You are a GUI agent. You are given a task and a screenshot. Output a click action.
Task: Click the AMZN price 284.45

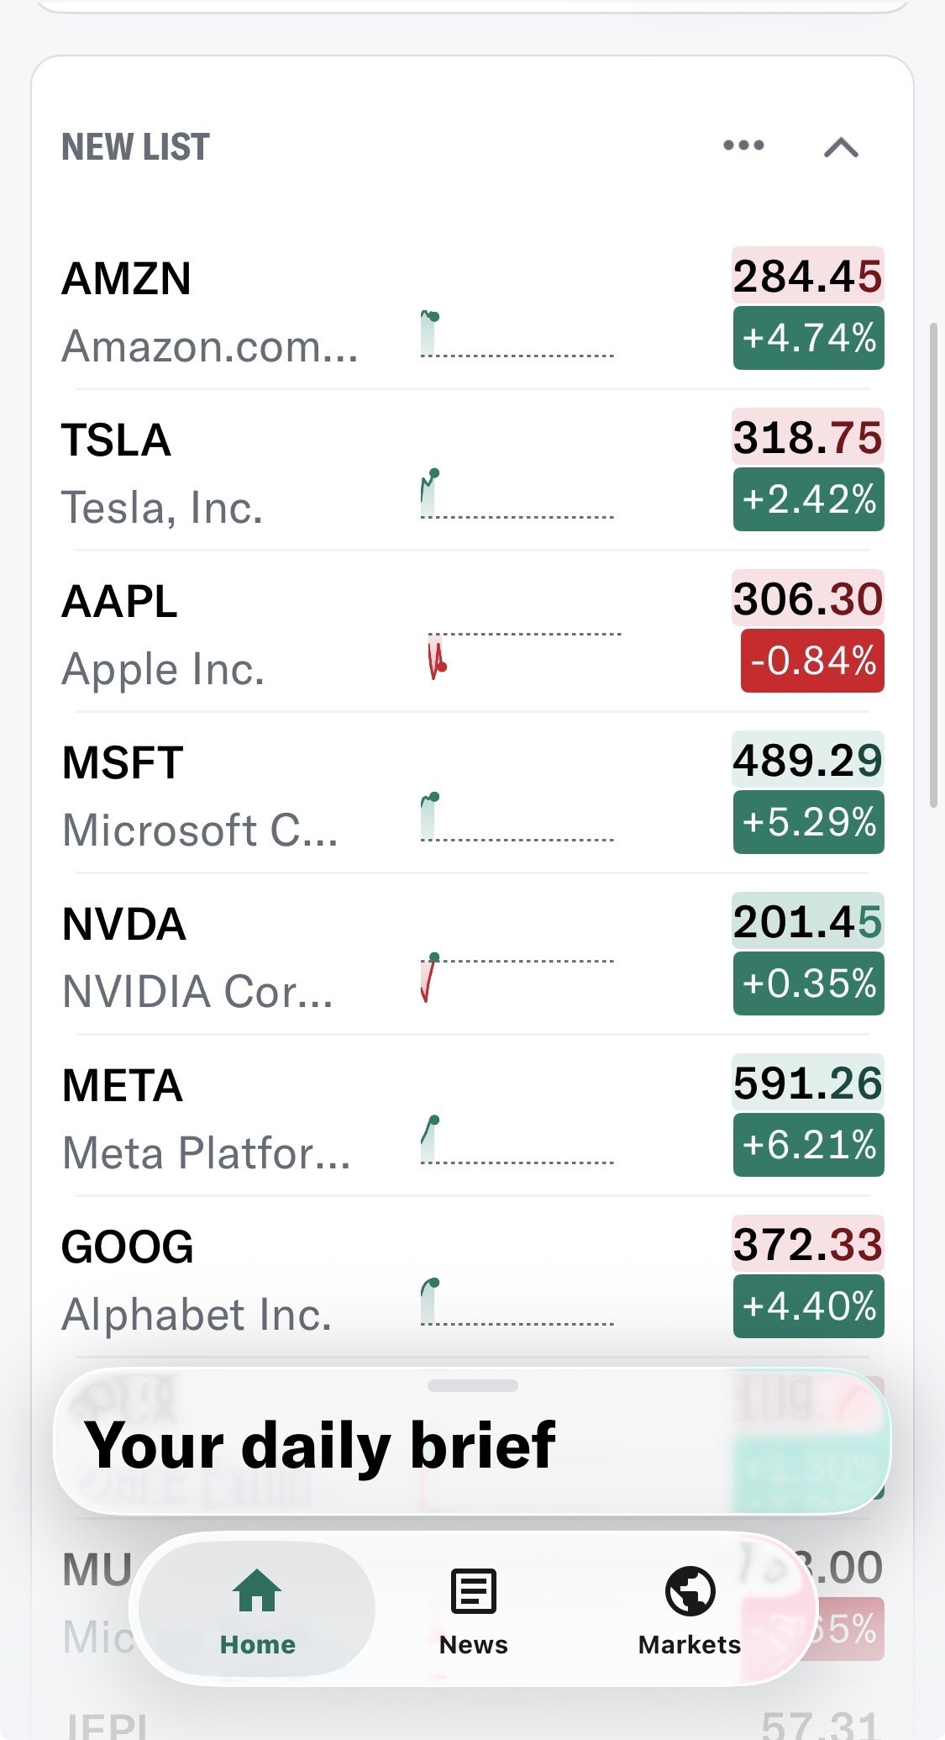807,277
